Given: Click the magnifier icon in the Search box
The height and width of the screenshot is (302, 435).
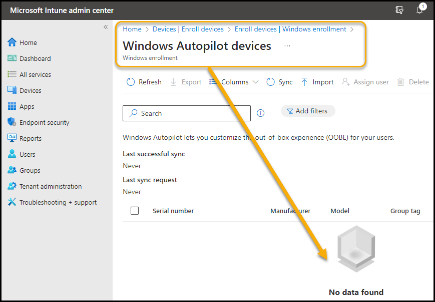Looking at the screenshot, I should [x=134, y=113].
